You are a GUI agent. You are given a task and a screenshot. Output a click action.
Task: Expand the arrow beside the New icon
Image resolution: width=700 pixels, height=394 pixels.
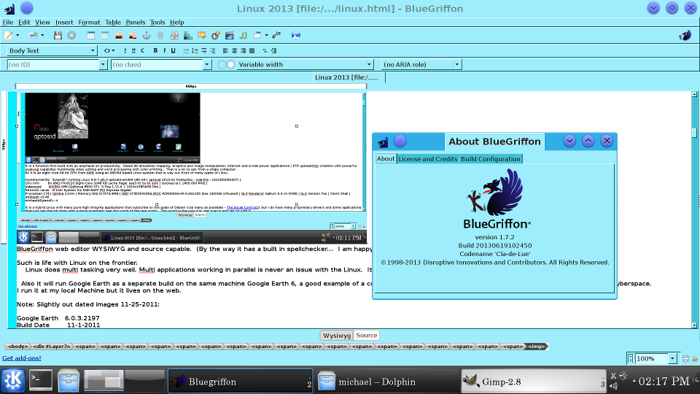(x=17, y=35)
